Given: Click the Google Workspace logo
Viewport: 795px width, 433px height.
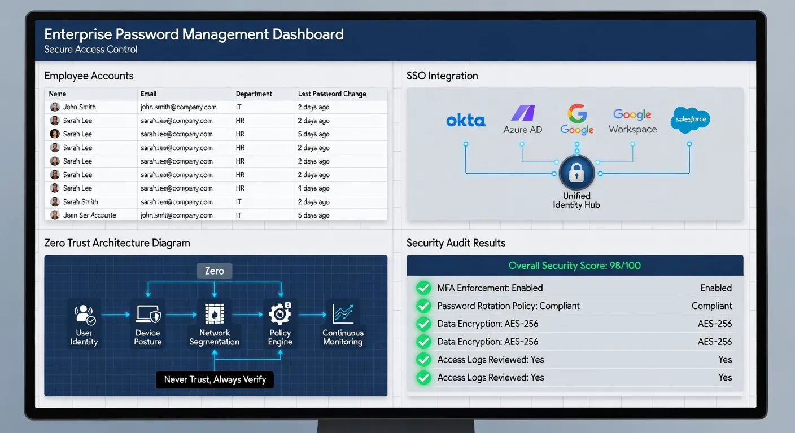Looking at the screenshot, I should [x=632, y=121].
